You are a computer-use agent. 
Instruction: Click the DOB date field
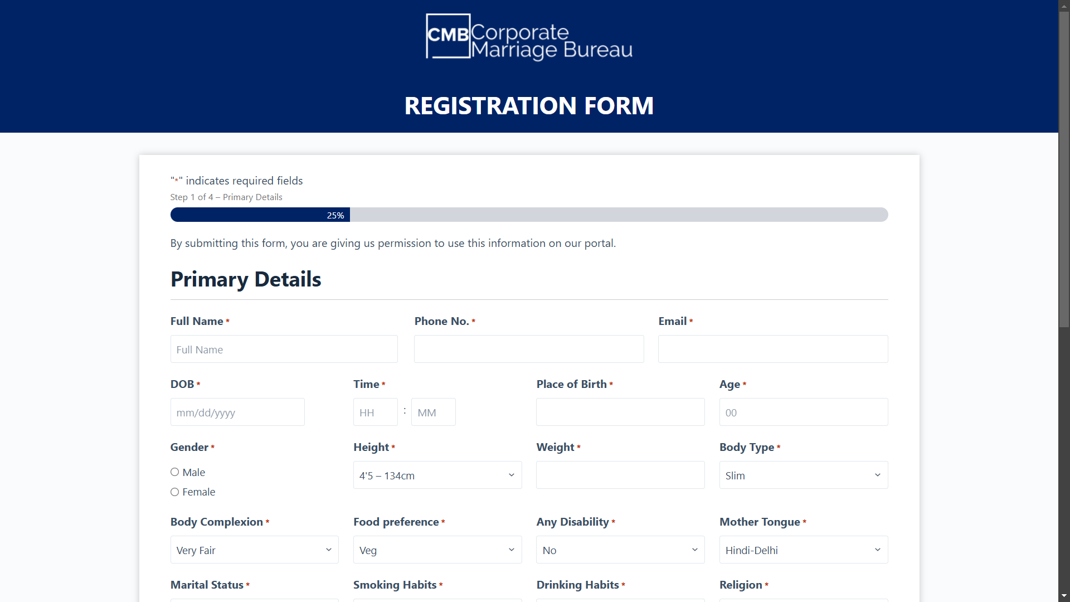coord(237,412)
